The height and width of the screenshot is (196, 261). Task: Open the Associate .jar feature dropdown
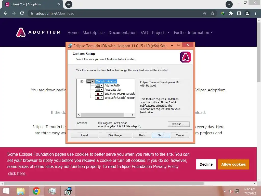pyautogui.click(x=99, y=90)
